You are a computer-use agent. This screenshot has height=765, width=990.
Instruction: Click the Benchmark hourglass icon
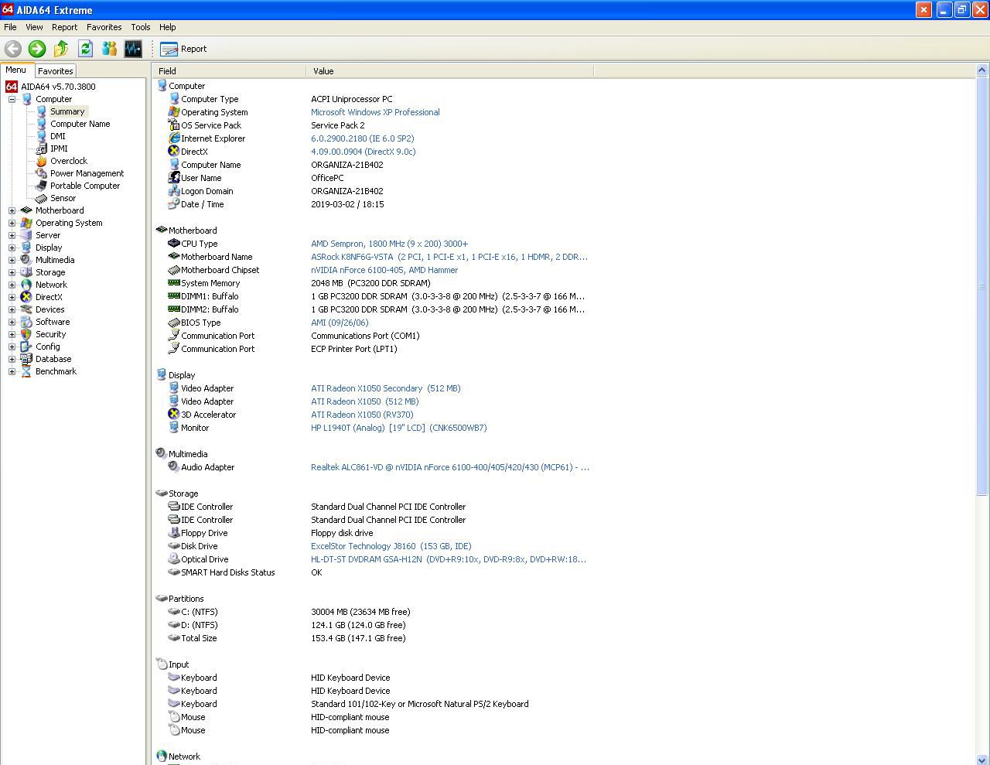tap(26, 371)
